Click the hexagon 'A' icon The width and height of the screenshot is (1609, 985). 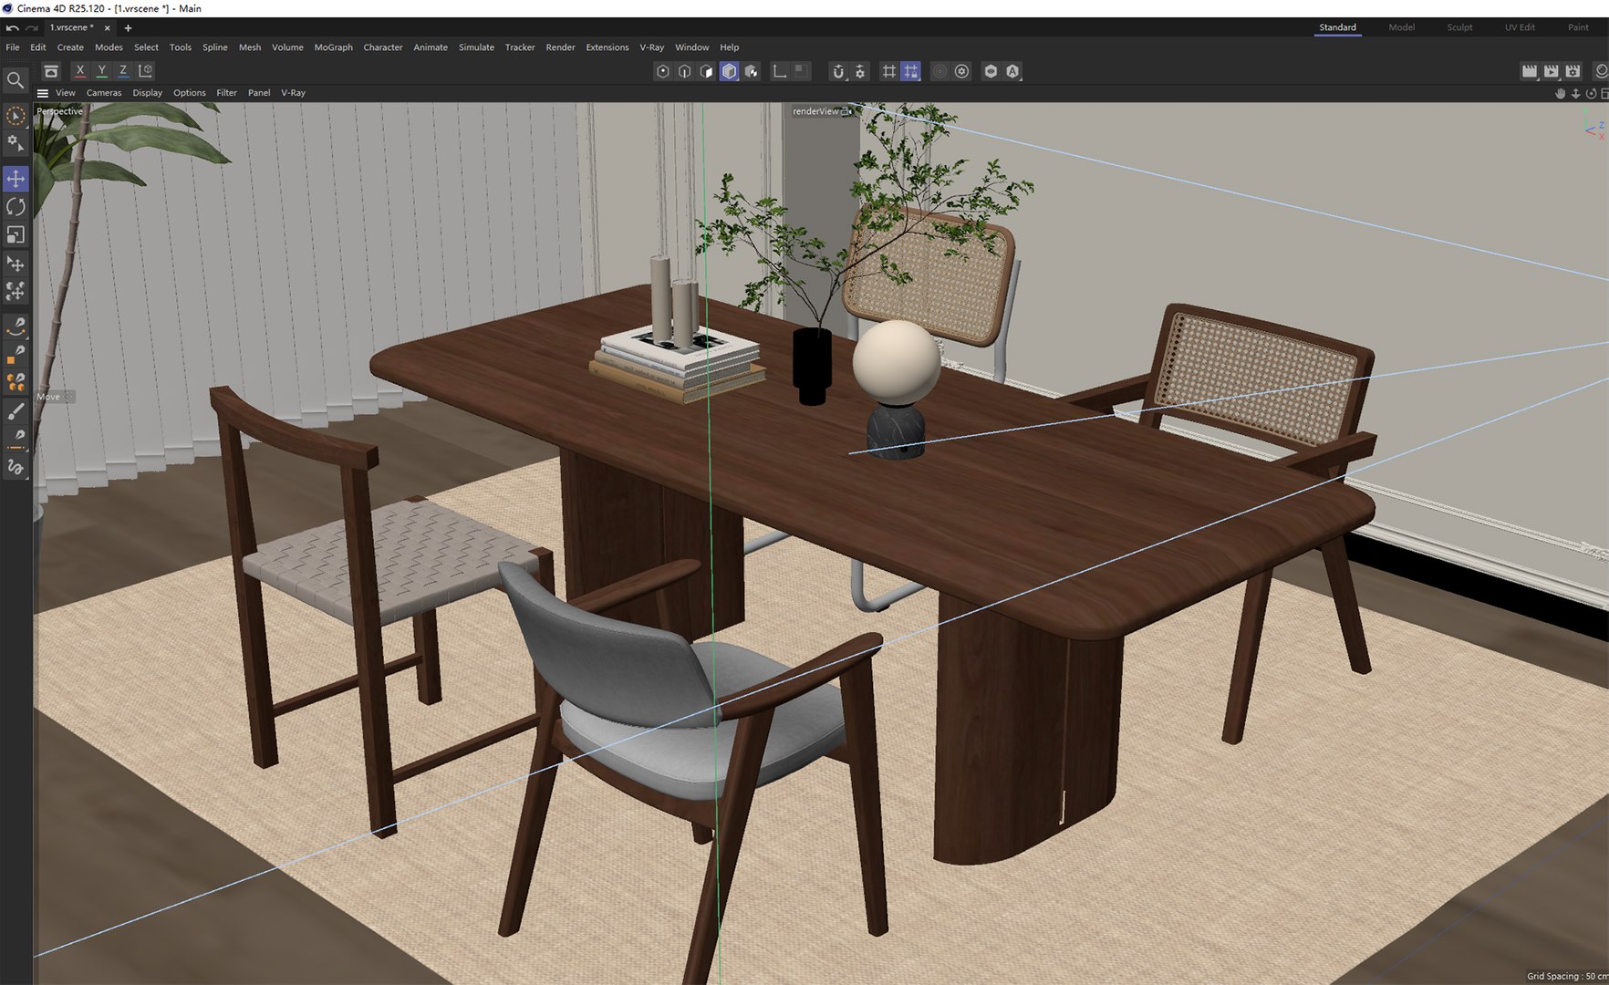[1012, 71]
